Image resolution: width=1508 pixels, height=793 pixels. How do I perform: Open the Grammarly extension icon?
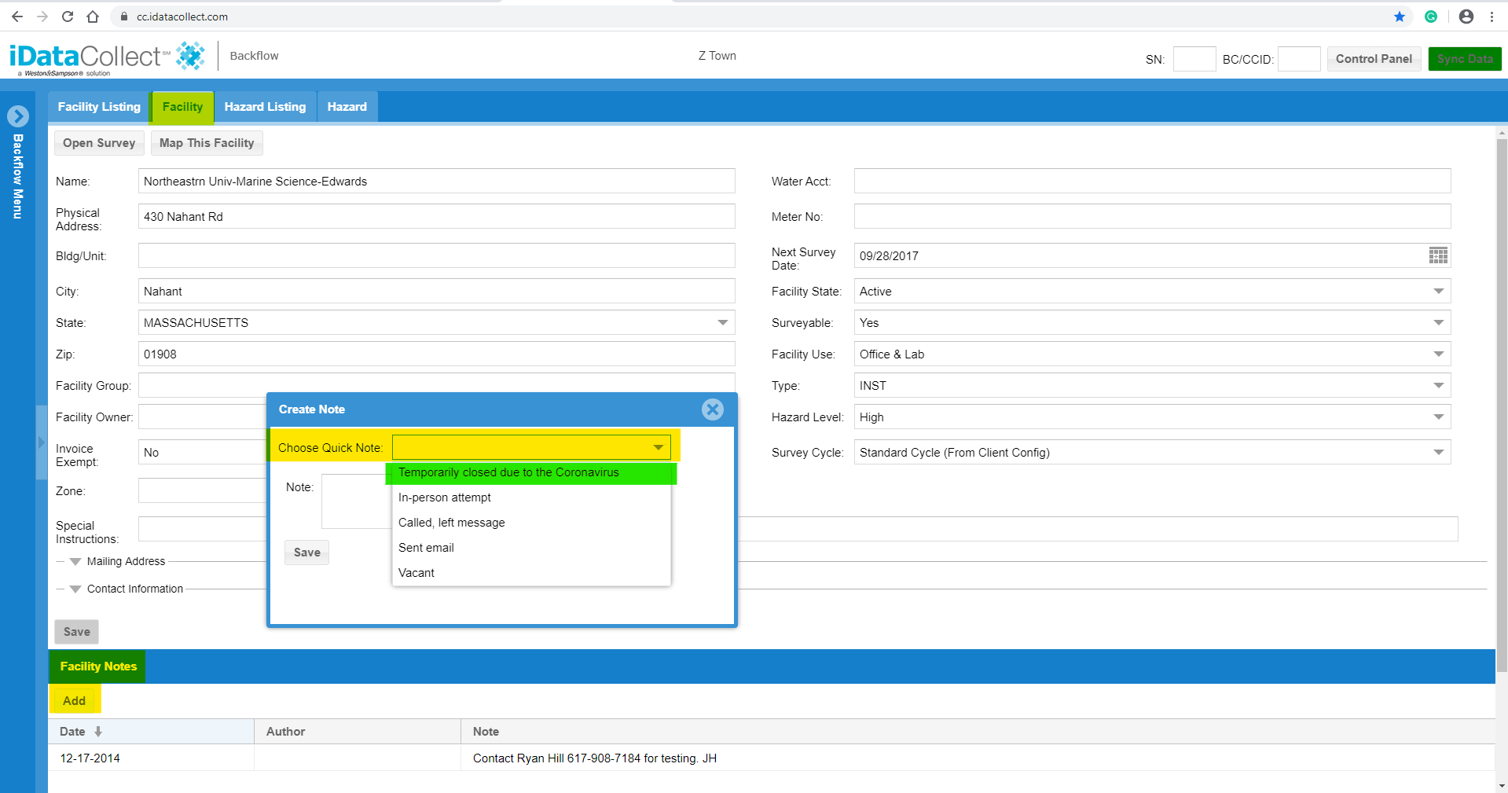pyautogui.click(x=1431, y=17)
